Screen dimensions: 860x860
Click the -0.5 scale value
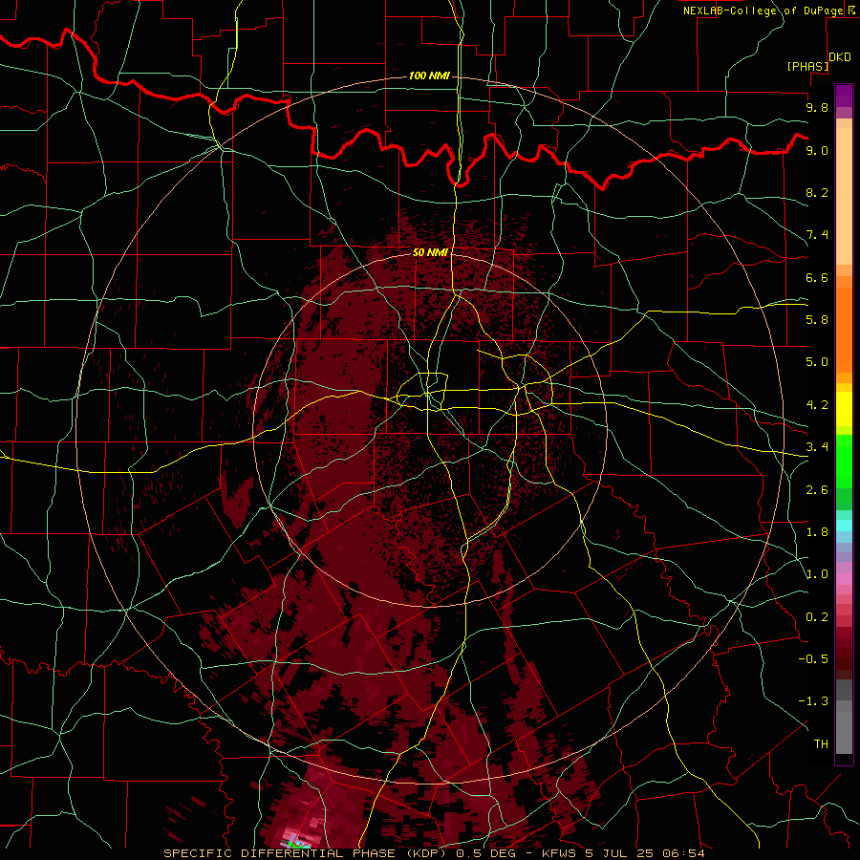pyautogui.click(x=813, y=659)
